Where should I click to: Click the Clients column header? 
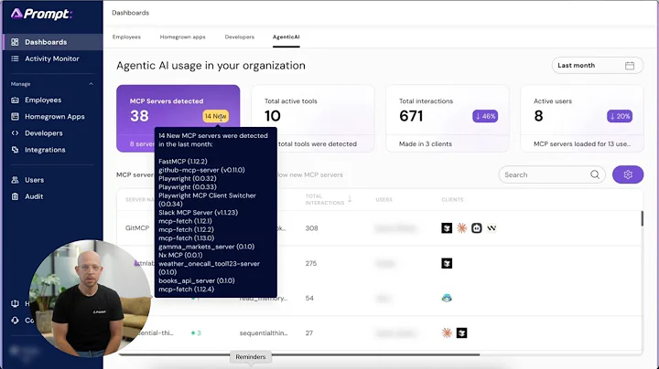tap(452, 200)
